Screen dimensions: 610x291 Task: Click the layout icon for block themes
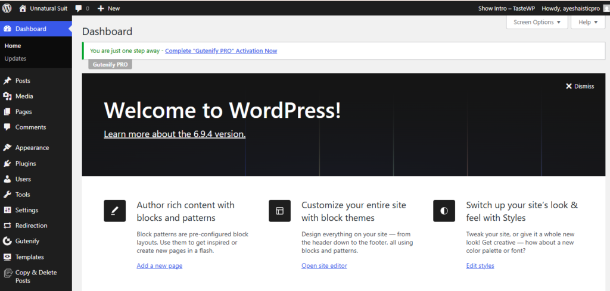(280, 211)
